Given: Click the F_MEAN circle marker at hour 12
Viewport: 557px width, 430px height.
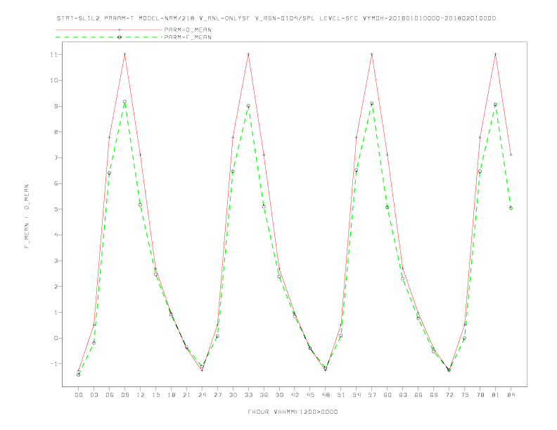Looking at the screenshot, I should click(x=141, y=204).
